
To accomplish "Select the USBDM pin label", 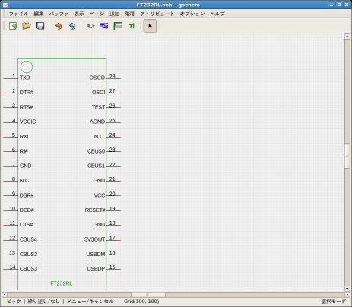I will pos(96,254).
